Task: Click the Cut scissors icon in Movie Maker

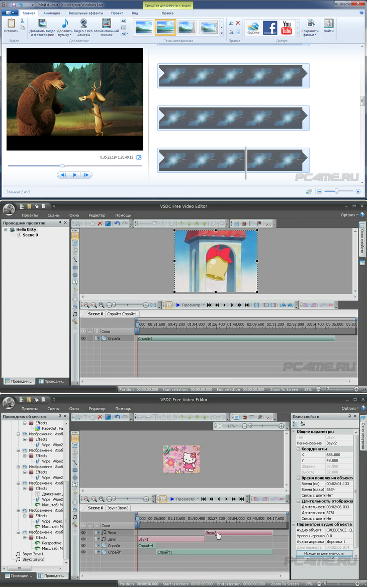Action: [x=22, y=21]
